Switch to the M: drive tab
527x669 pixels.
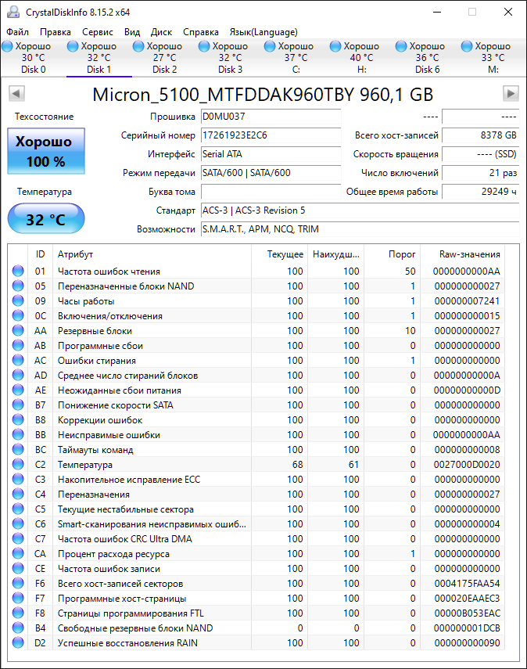tap(493, 58)
